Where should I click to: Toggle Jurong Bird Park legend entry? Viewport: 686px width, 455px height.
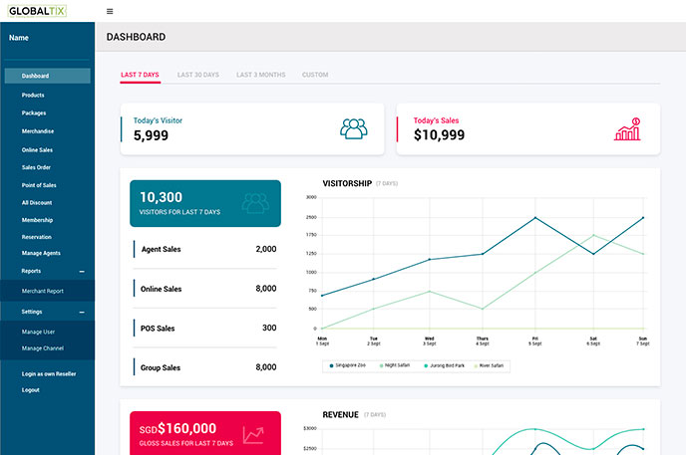tap(444, 365)
